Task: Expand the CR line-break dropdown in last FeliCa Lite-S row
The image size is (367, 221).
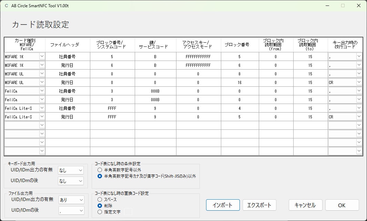Action: point(359,117)
